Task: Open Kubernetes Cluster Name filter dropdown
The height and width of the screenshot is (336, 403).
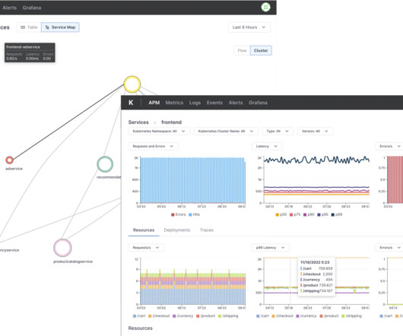Action: (x=226, y=132)
